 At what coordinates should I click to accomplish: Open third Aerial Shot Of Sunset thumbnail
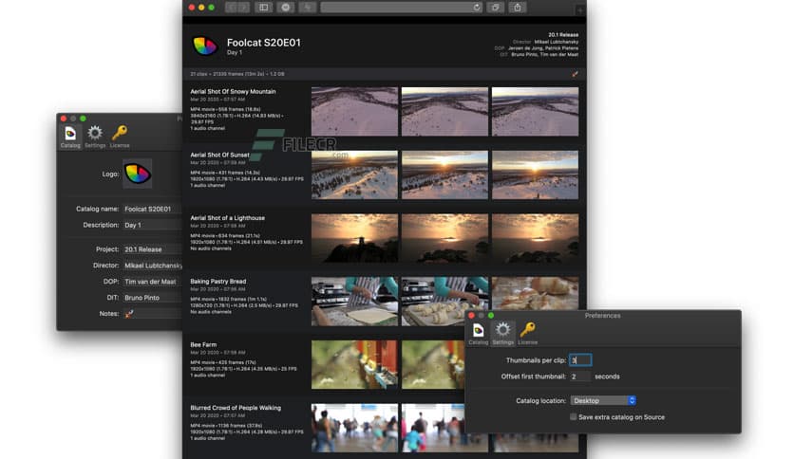535,174
